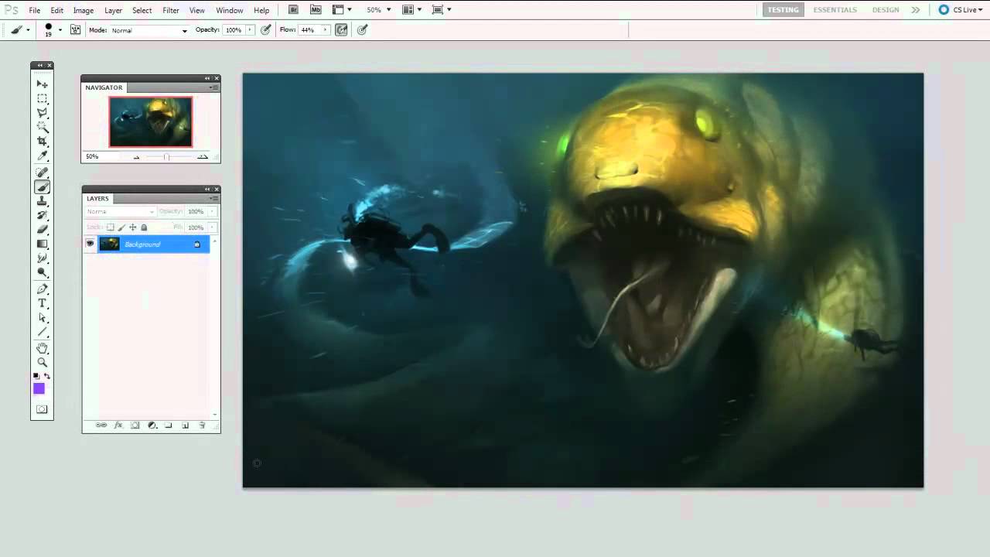Open the Layer menu

114,10
